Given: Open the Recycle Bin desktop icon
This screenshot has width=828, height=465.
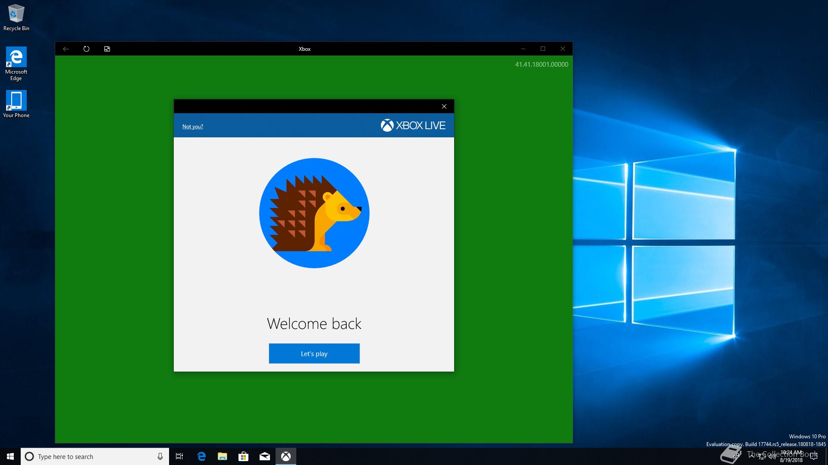Looking at the screenshot, I should tap(16, 18).
